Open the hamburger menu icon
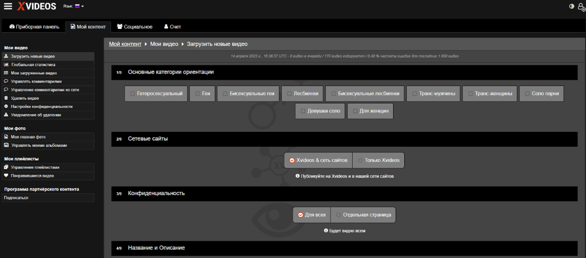586x258 pixels. (x=8, y=6)
